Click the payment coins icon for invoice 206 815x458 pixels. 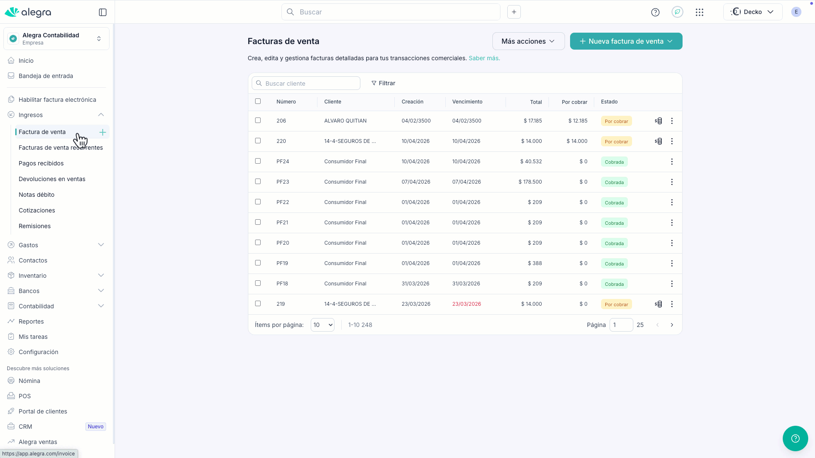click(658, 121)
